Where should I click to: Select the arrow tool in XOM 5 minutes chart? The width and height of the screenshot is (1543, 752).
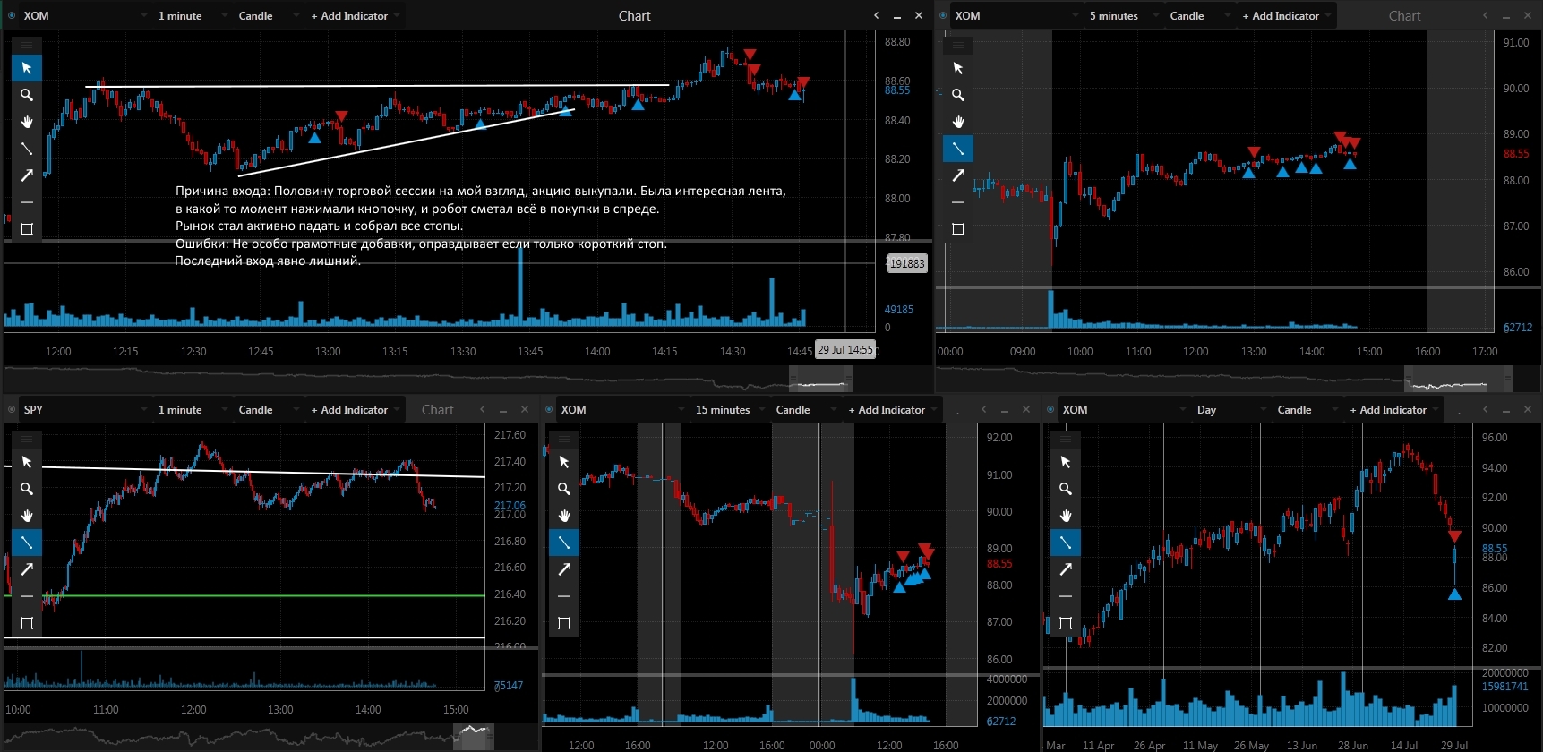(958, 175)
